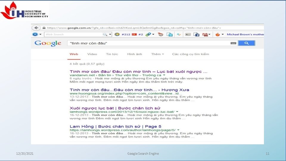286x161 pixels.
Task: Open result 'Tình mơ còn đâu/ Đâu còn mơ tình'
Action: click(139, 72)
